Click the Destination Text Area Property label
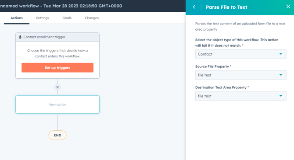 point(222,87)
